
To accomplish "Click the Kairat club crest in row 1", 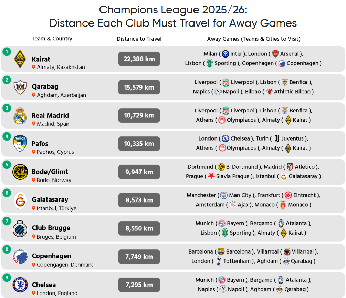I will tap(20, 59).
